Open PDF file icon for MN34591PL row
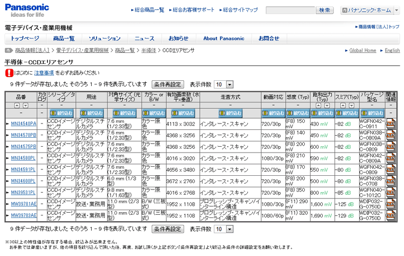 tap(391, 169)
